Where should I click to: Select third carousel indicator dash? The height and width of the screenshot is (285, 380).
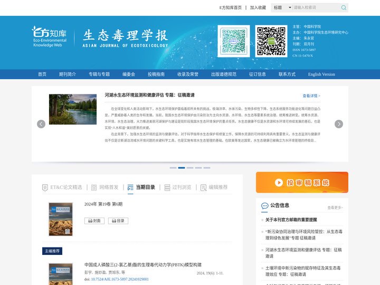tap(190, 168)
